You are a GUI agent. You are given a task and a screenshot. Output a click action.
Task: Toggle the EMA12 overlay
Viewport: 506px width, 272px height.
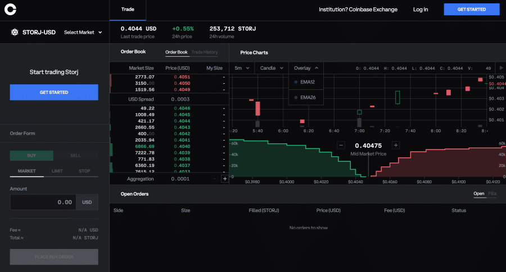pyautogui.click(x=305, y=82)
